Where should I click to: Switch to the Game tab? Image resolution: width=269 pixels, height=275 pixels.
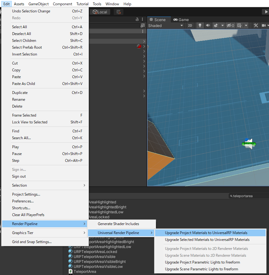[x=181, y=20]
